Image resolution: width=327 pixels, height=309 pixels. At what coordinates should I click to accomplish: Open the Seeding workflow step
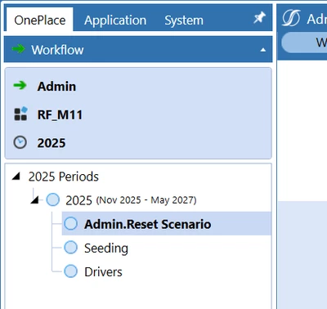point(106,249)
